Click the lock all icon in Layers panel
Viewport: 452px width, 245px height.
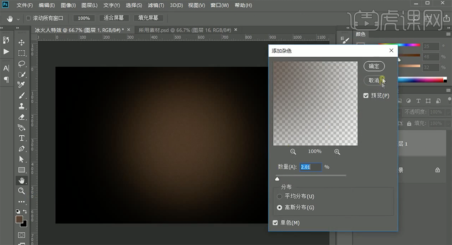pos(409,123)
